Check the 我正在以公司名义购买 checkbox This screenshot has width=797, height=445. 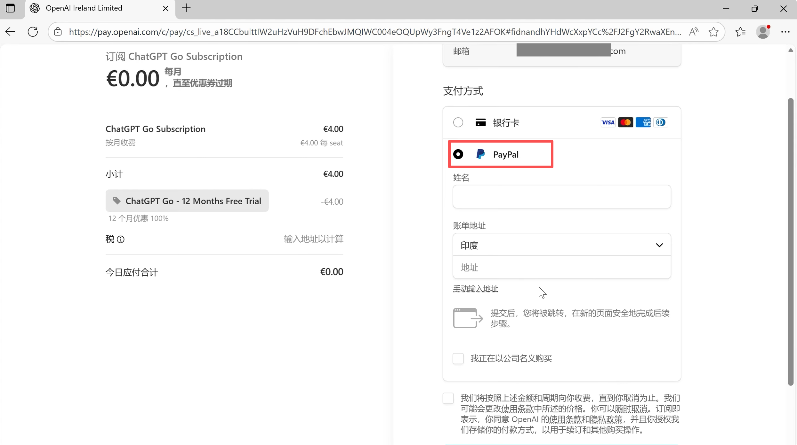point(458,358)
